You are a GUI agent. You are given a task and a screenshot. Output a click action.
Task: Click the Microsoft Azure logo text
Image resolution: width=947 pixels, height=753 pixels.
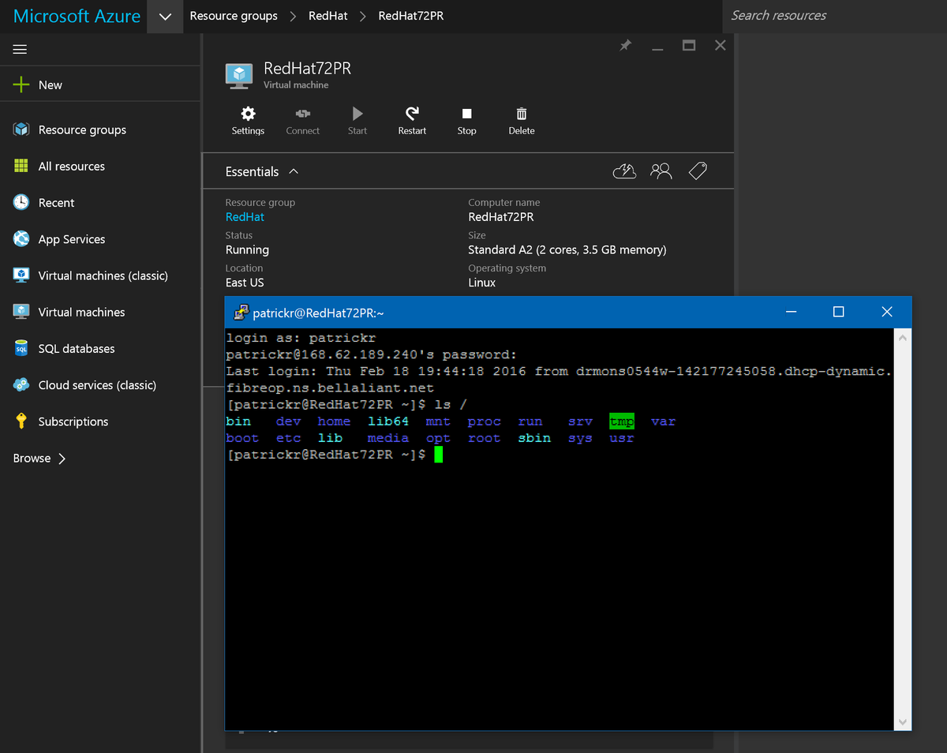click(77, 16)
